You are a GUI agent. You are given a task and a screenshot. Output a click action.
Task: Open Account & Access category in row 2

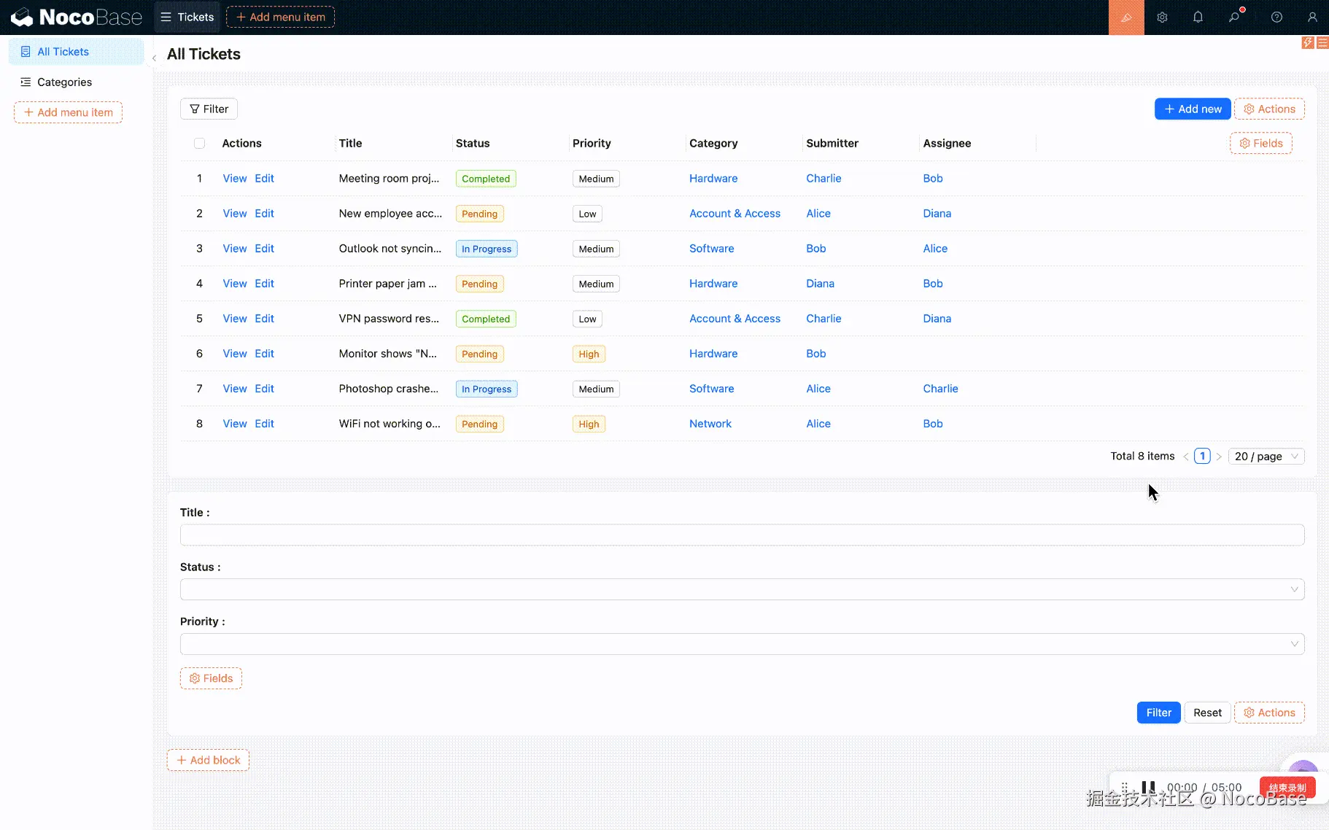point(735,214)
